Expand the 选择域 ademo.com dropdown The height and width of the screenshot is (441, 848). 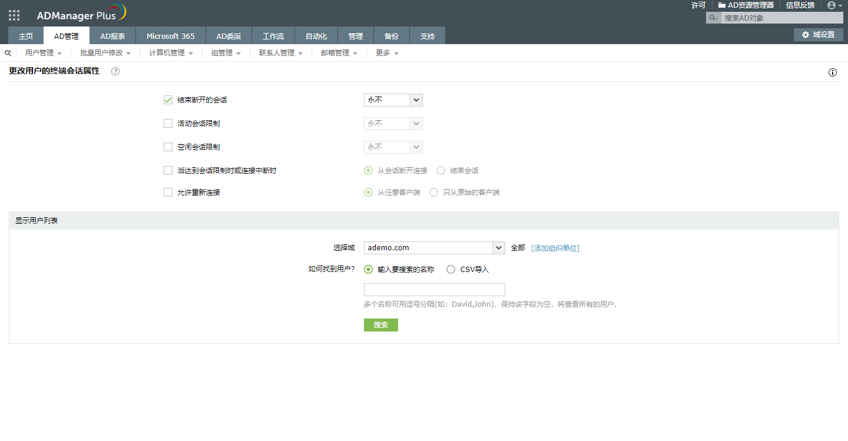pos(498,248)
